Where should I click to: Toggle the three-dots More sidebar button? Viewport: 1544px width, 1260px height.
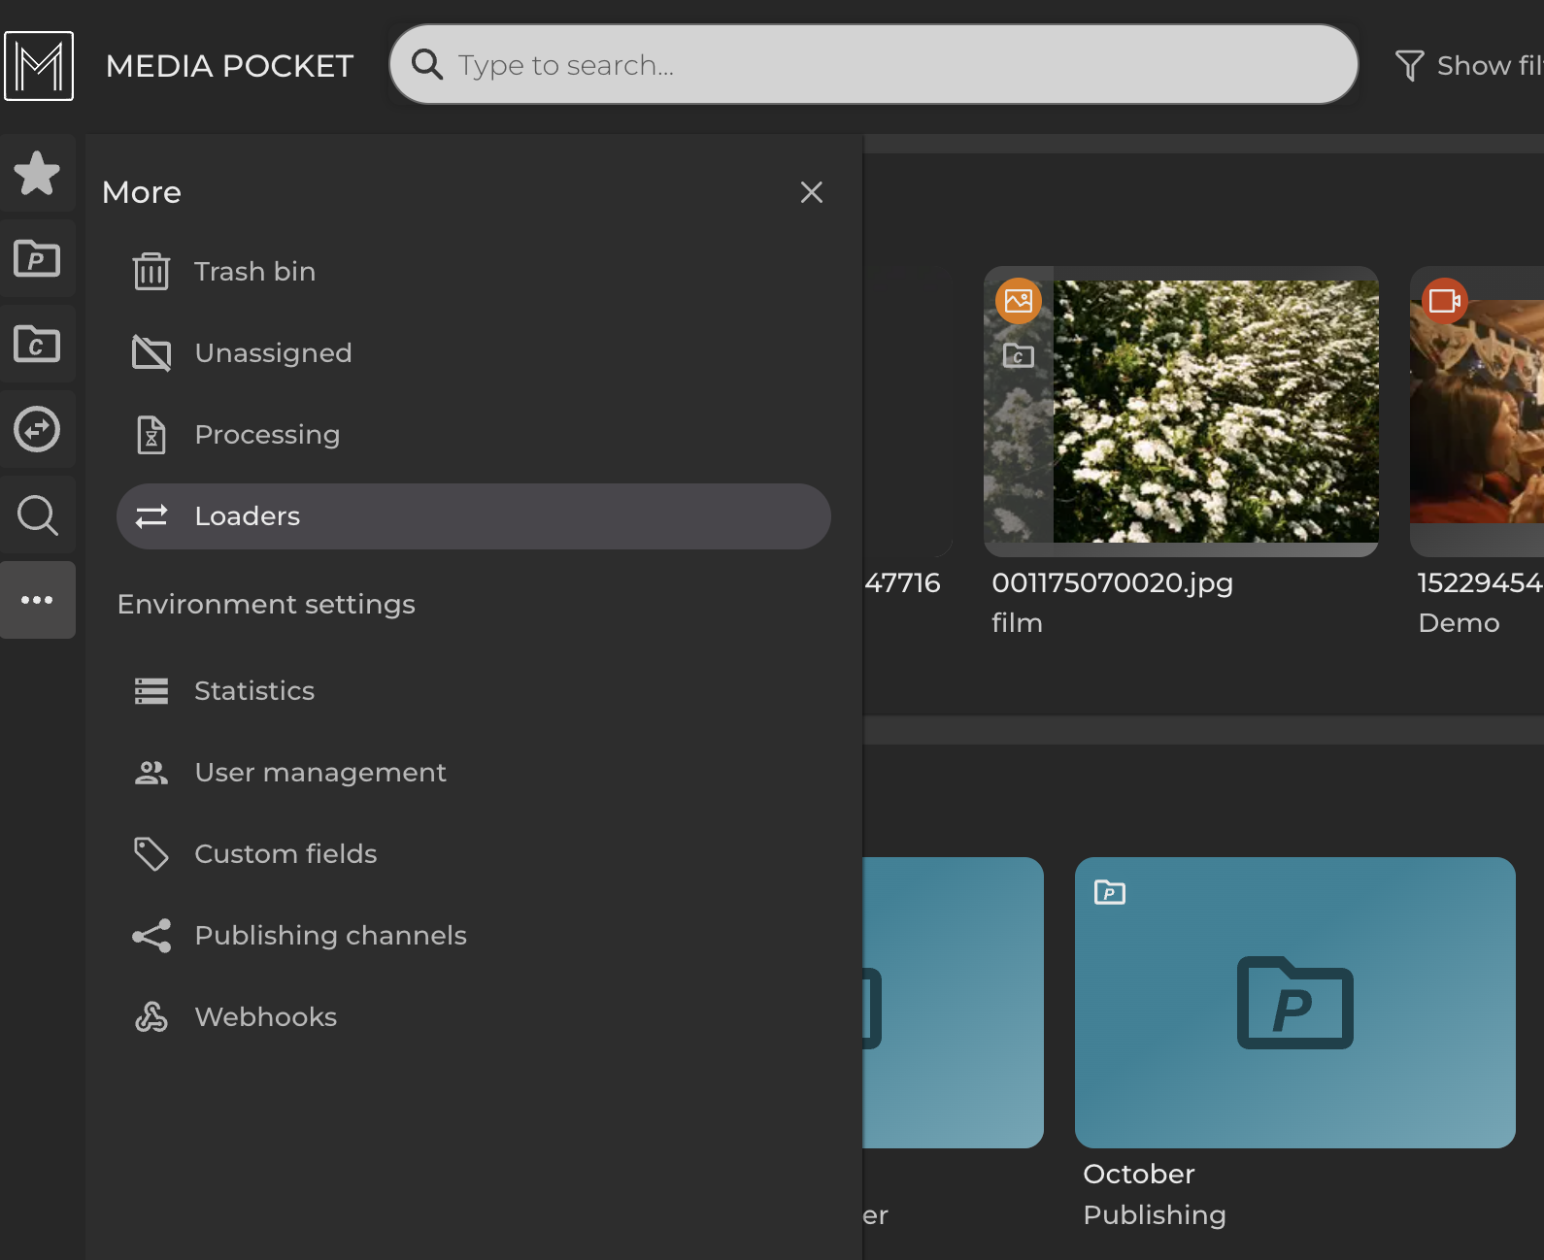coord(37,600)
